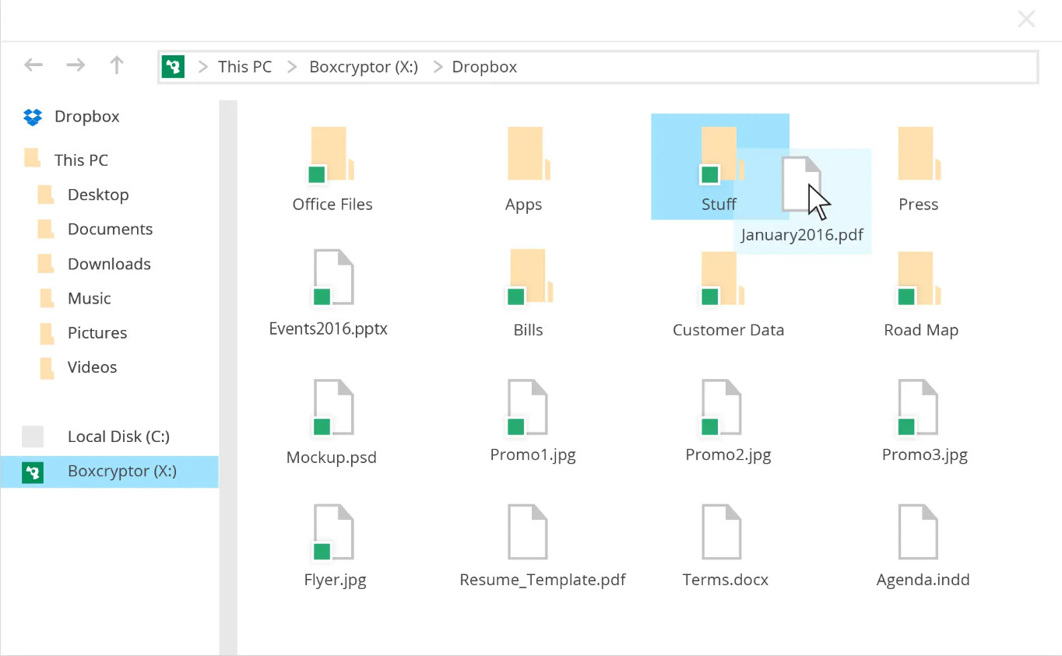This screenshot has width=1062, height=656.
Task: Open Desktop in the sidebar
Action: (98, 195)
